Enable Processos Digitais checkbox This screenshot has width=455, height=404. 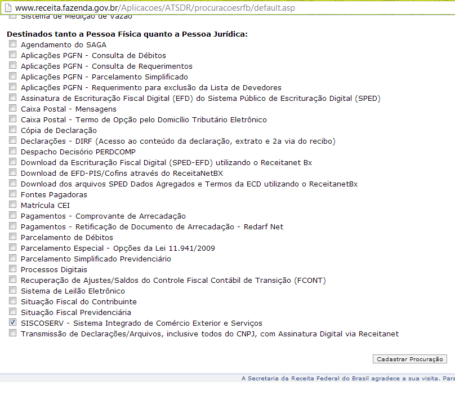click(12, 269)
